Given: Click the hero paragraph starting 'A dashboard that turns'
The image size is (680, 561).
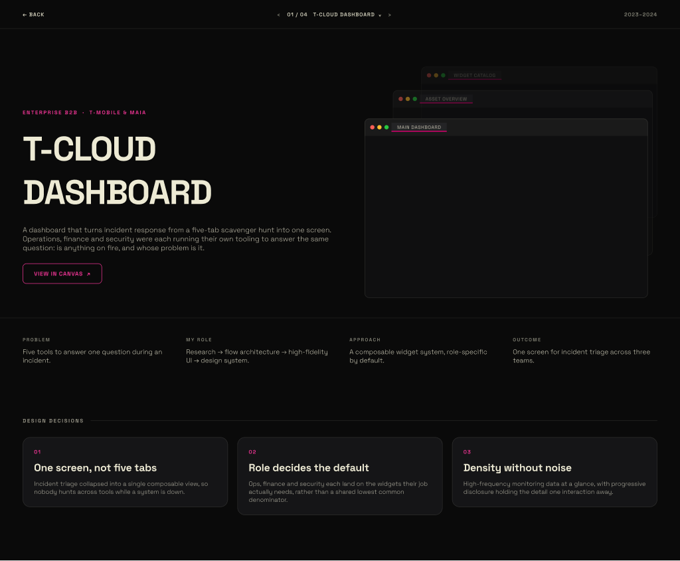Looking at the screenshot, I should [x=177, y=239].
